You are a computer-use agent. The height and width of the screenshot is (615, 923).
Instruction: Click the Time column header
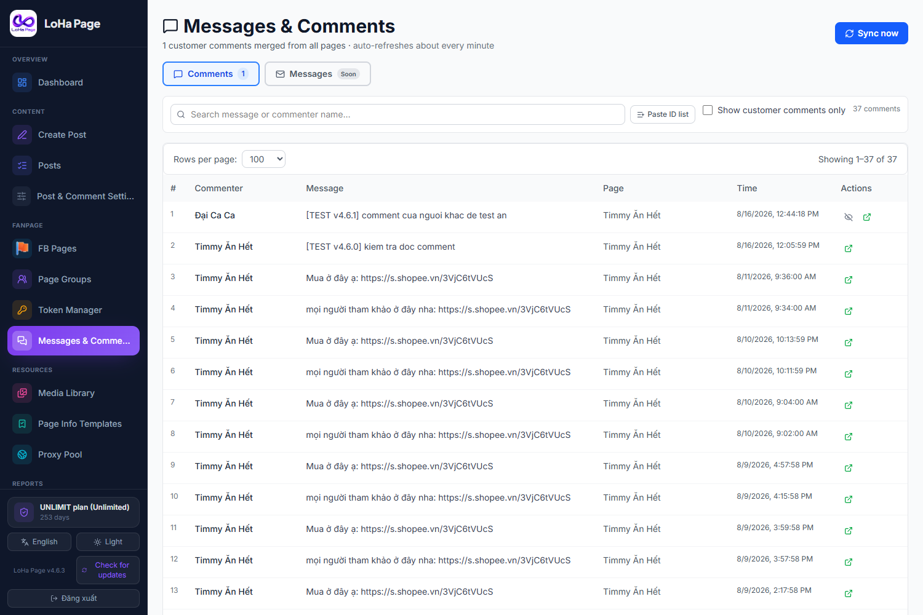click(x=747, y=188)
